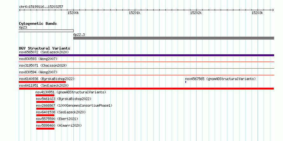The image size is (283, 141).
Task: Click the red bar under nsv6140936
Action: point(42,82)
